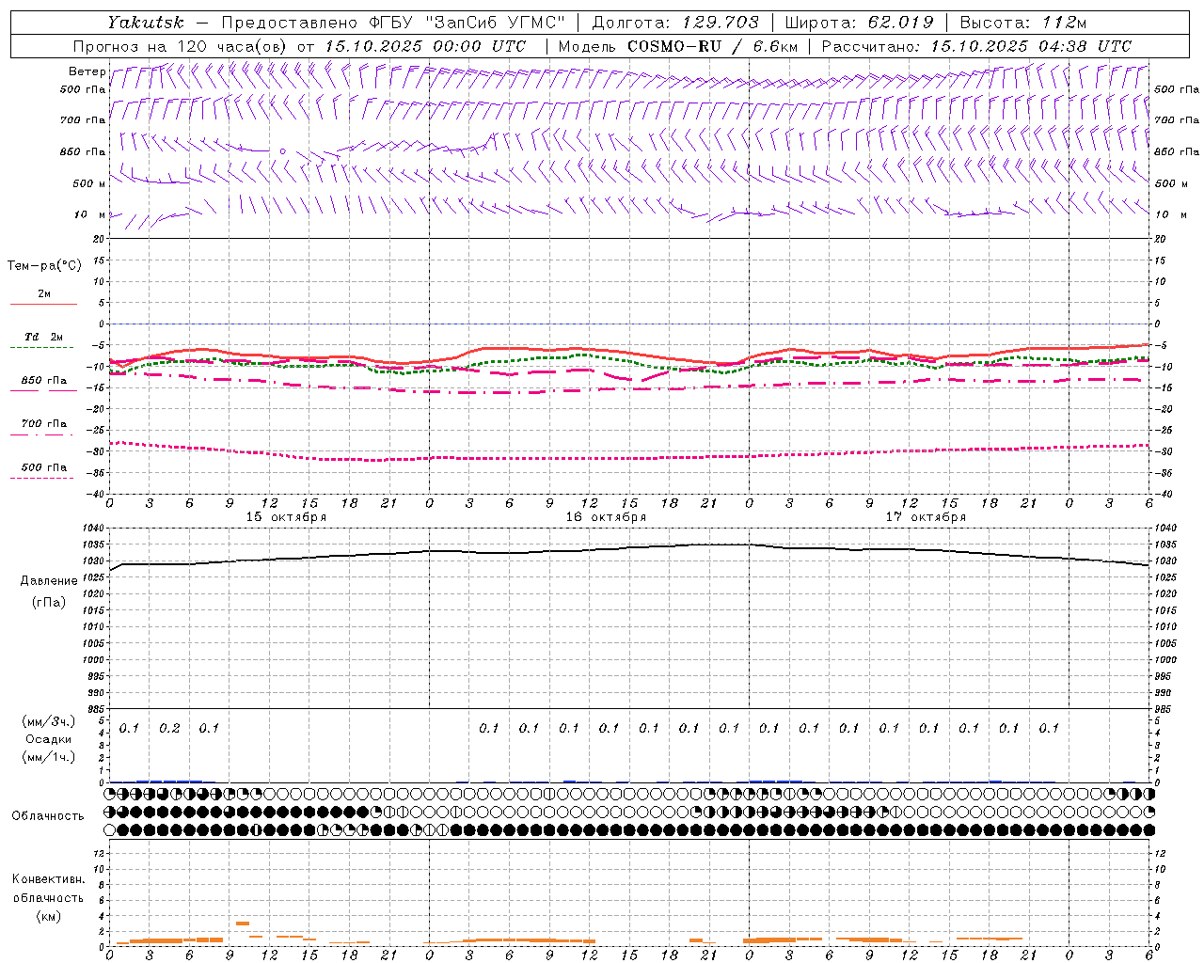Click the (гПа) unit under Давление
The width and height of the screenshot is (1204, 963).
pos(49,602)
